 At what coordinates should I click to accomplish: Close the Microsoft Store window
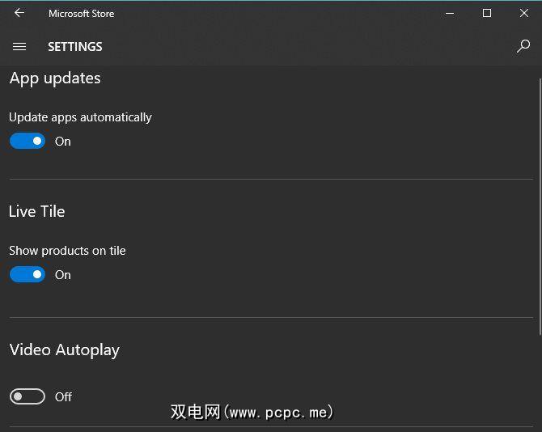tap(524, 13)
